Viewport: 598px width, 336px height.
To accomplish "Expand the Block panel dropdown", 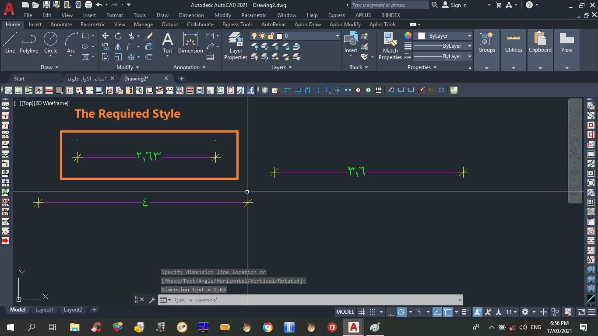I will pos(359,67).
